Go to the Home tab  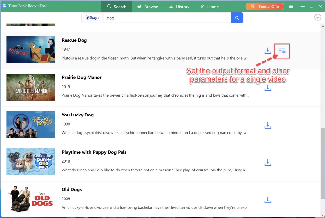point(209,7)
